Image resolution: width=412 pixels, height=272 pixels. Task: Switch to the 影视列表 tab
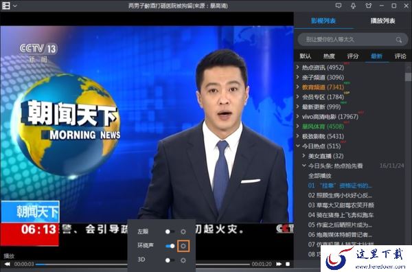(323, 21)
